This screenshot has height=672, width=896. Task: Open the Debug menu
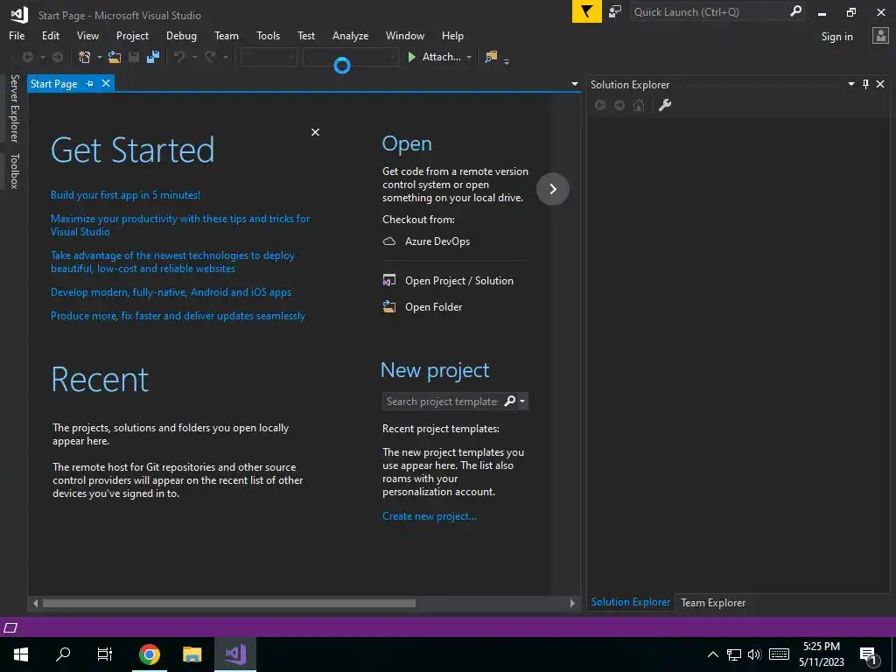[181, 35]
